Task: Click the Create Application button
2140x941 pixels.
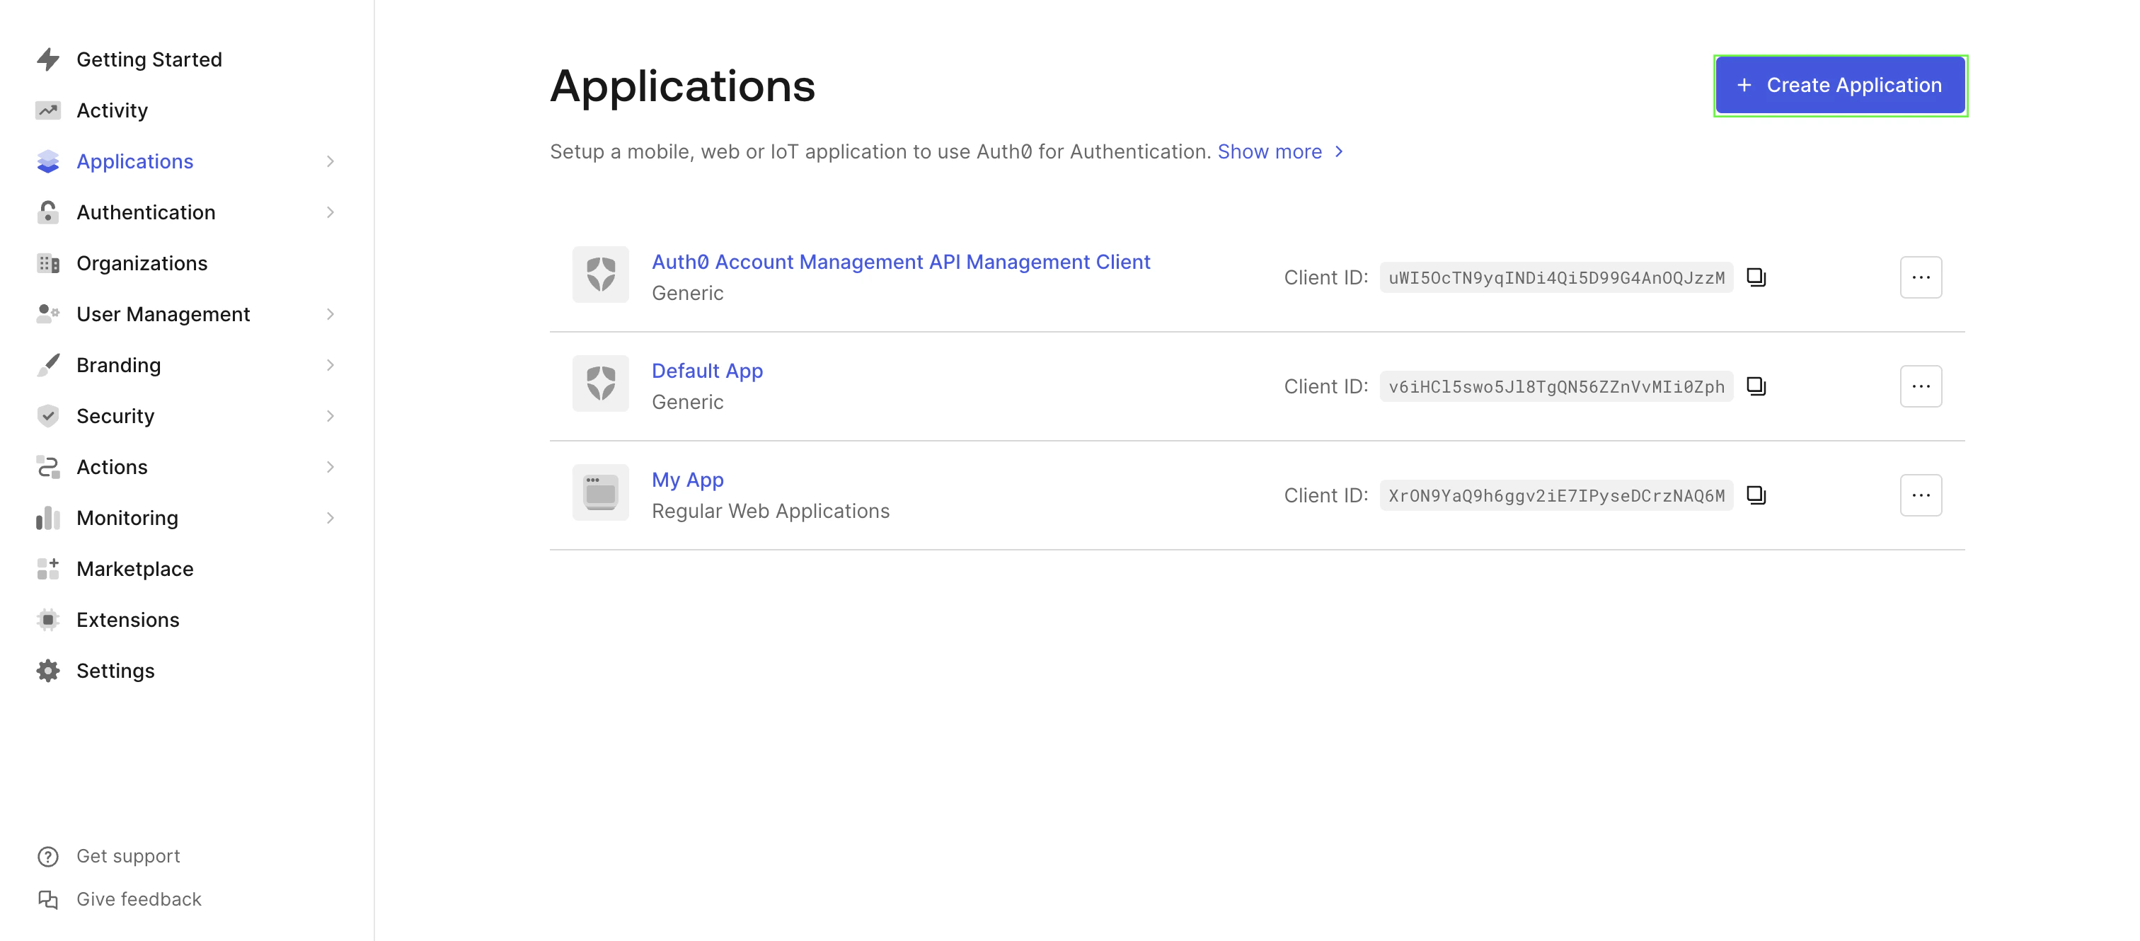Action: click(x=1839, y=86)
